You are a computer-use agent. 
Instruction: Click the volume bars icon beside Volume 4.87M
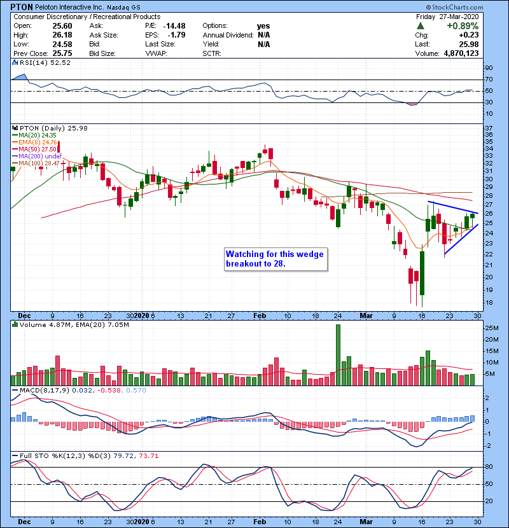tap(15, 324)
